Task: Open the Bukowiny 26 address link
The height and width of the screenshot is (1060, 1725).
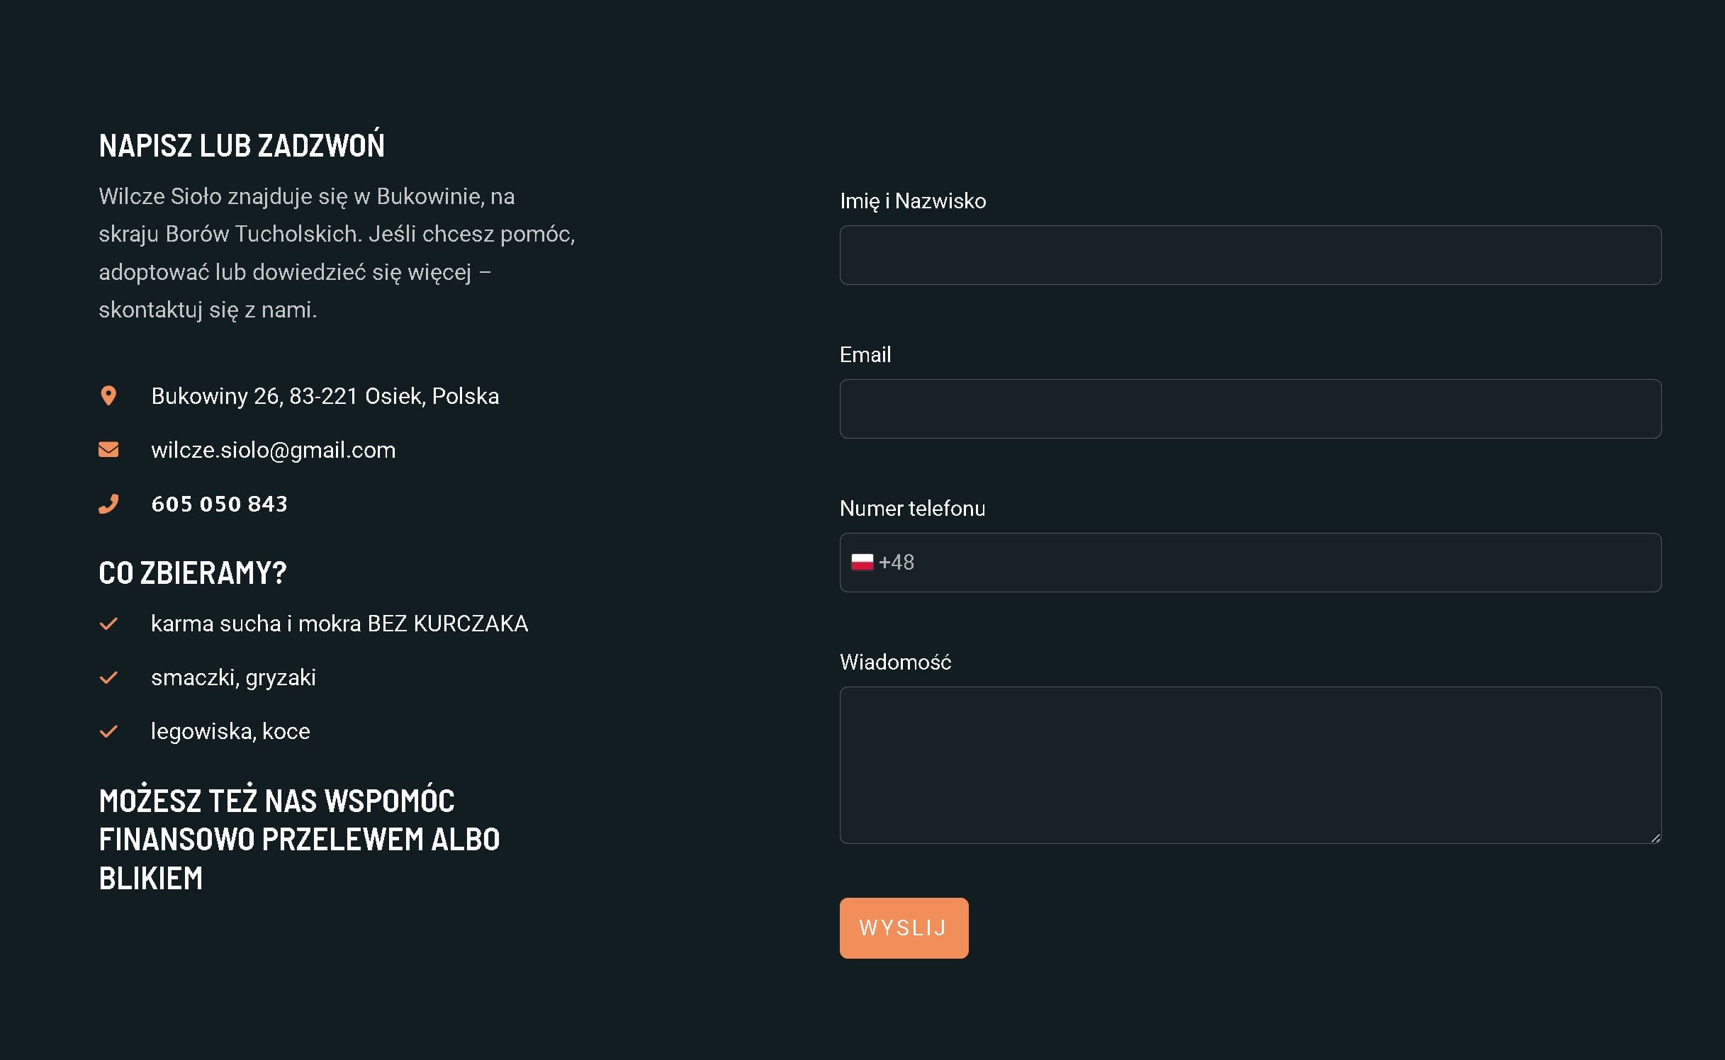Action: point(325,396)
